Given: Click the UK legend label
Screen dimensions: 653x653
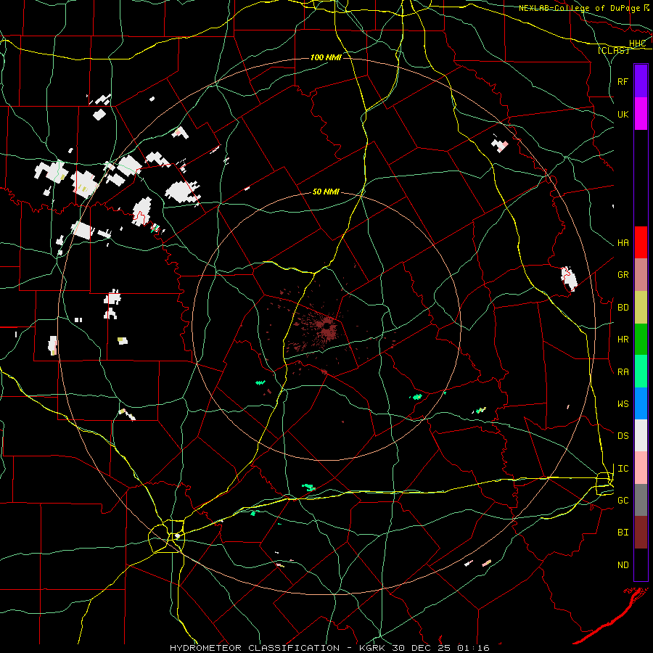Looking at the screenshot, I should tap(623, 115).
